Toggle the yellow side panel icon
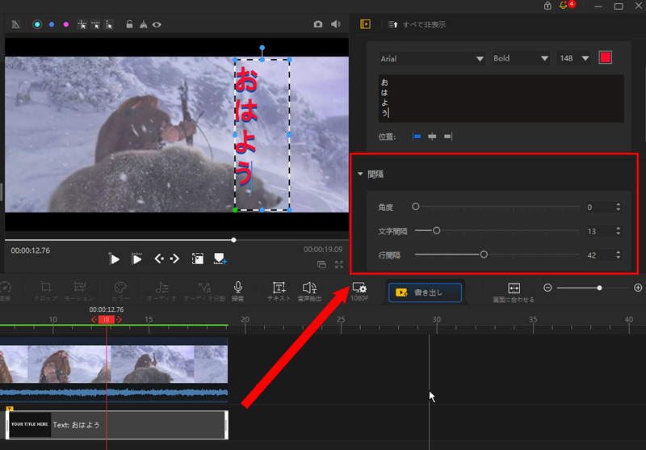 (366, 24)
